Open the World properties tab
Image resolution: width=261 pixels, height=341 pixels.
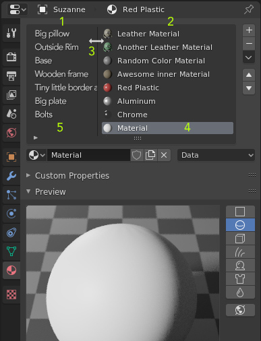tap(11, 133)
